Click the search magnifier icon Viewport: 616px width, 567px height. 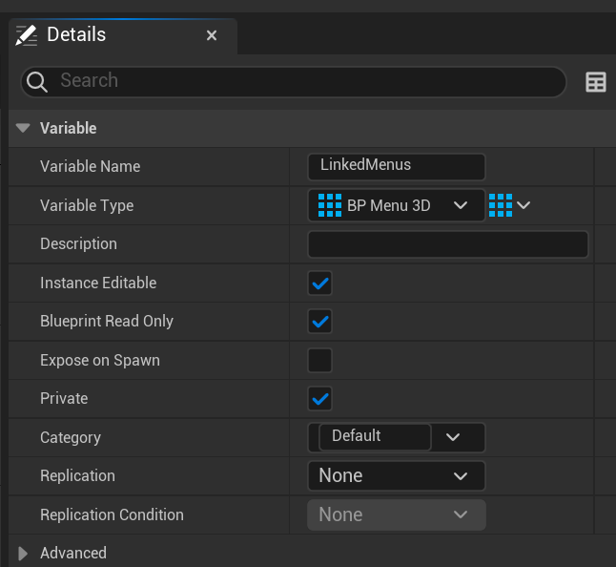click(38, 82)
